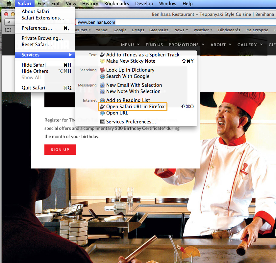Open the bookmarks book icon
This screenshot has height=263, width=276.
[x=8, y=30]
